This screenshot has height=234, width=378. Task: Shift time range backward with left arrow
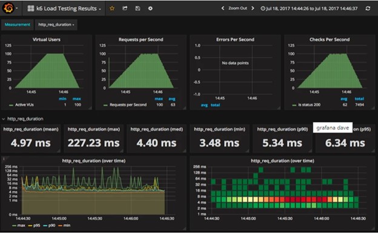223,8
